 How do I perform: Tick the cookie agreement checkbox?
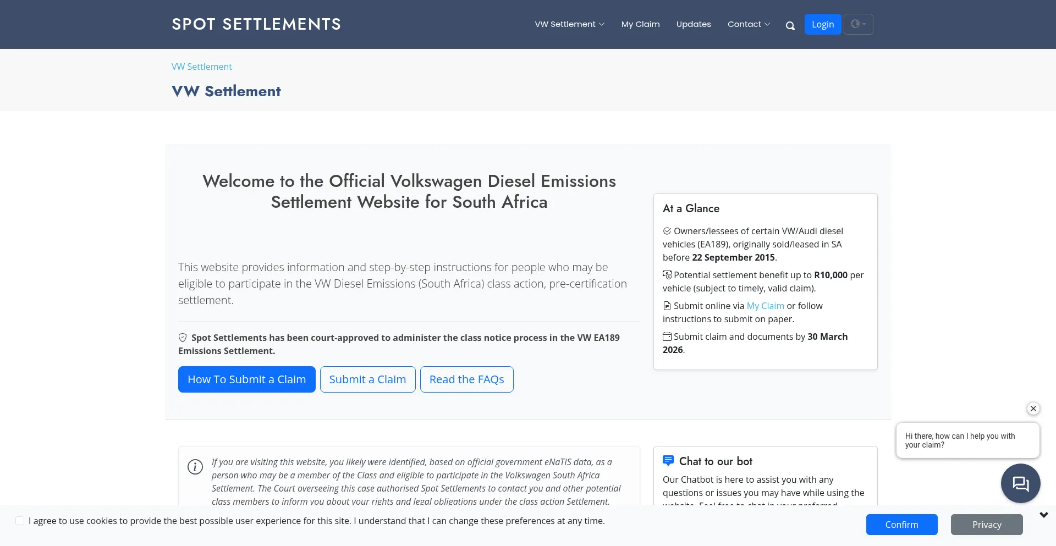pyautogui.click(x=20, y=521)
